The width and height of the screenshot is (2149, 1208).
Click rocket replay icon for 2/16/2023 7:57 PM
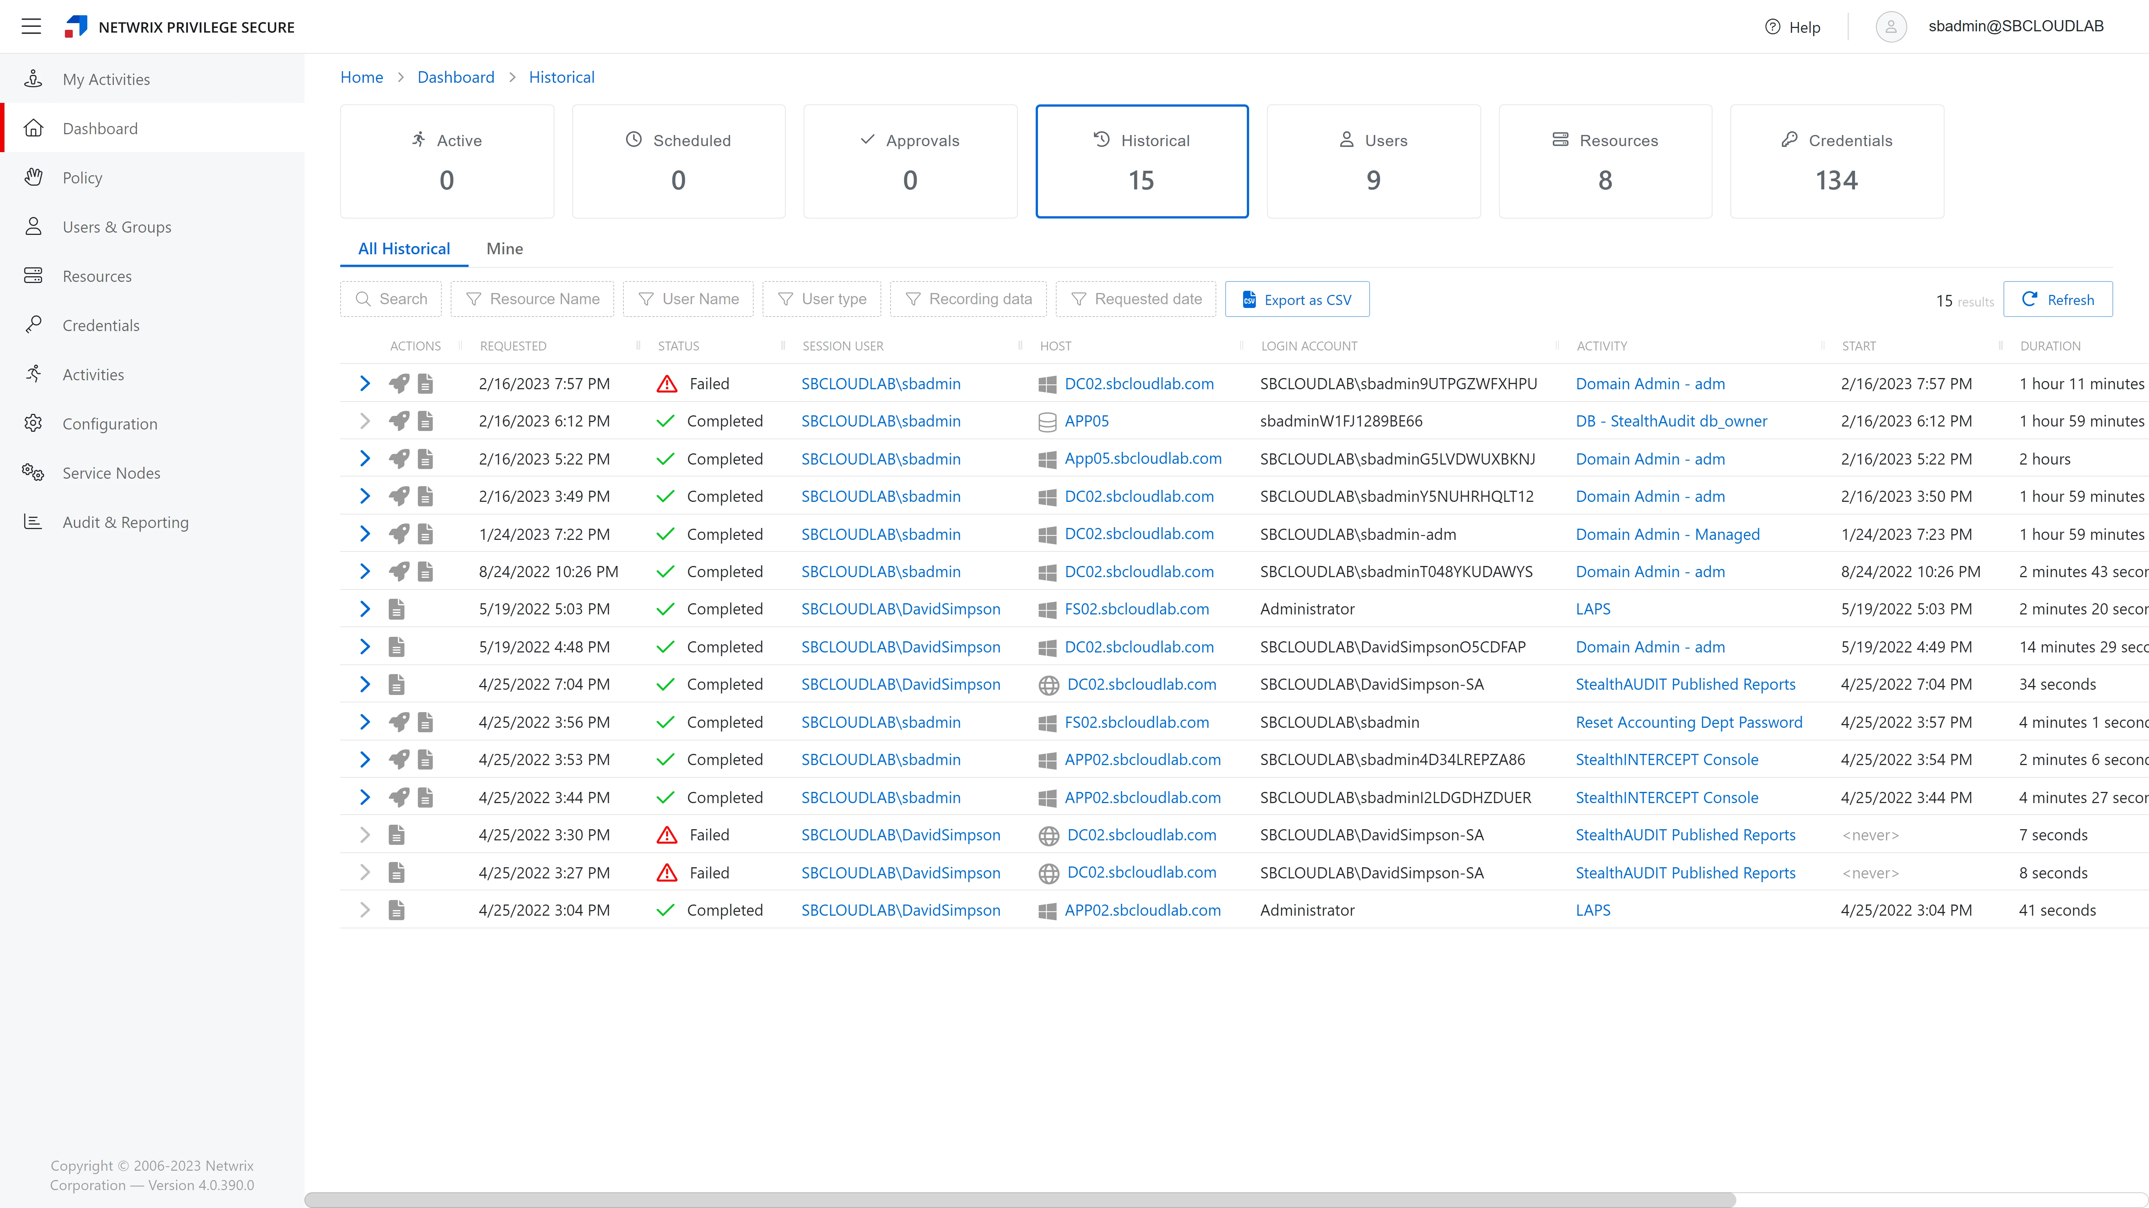tap(399, 384)
